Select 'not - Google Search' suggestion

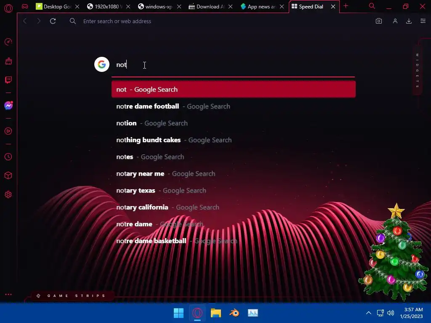pyautogui.click(x=233, y=89)
